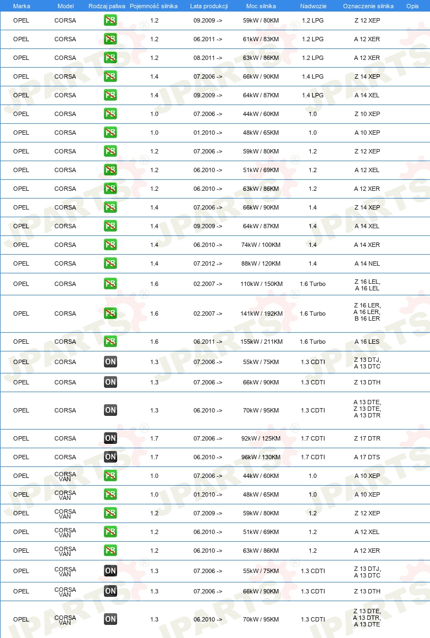The width and height of the screenshot is (430, 638).
Task: Click the 155kW / 211KM power cell
Action: pos(261,342)
